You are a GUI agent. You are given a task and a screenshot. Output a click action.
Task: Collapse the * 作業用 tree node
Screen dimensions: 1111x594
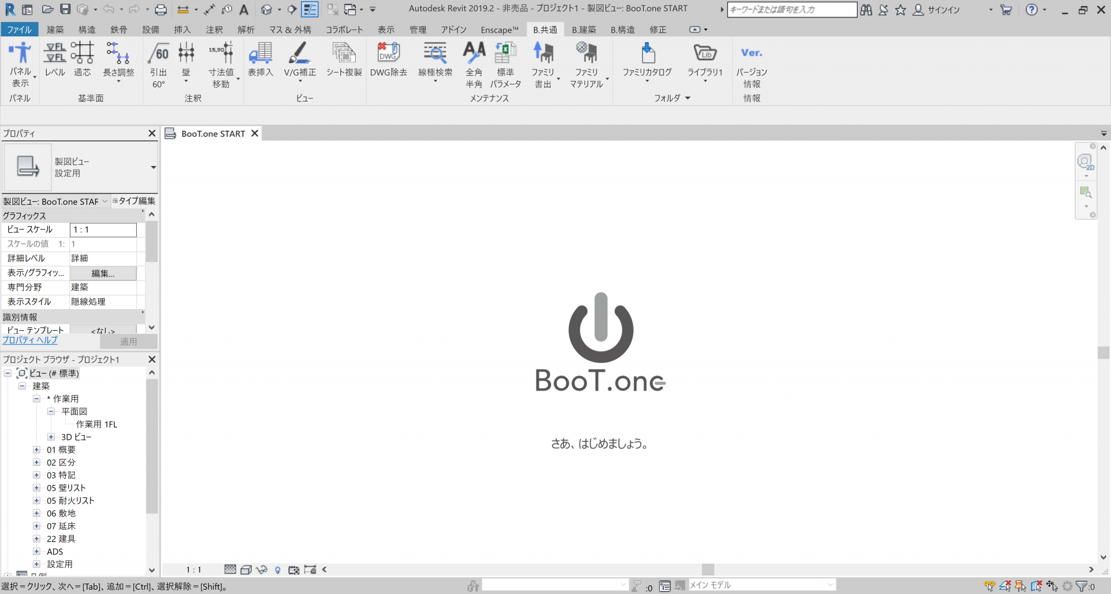pos(36,399)
